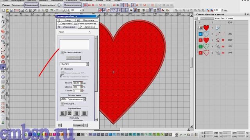Click the Конвертировать button
Viewport: 250px width, 140px height.
pyautogui.click(x=47, y=5)
